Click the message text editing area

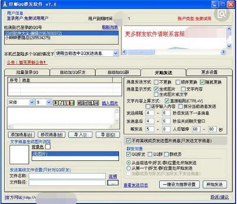[x=61, y=116]
